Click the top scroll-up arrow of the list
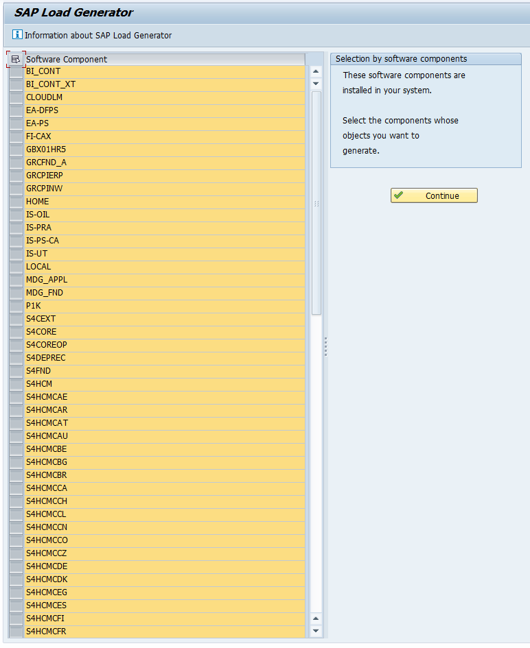 click(316, 71)
